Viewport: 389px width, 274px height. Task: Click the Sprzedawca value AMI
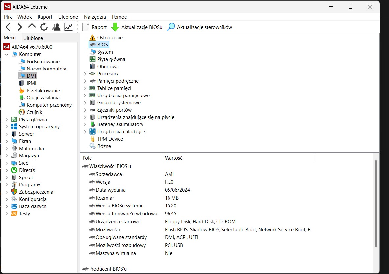point(169,174)
